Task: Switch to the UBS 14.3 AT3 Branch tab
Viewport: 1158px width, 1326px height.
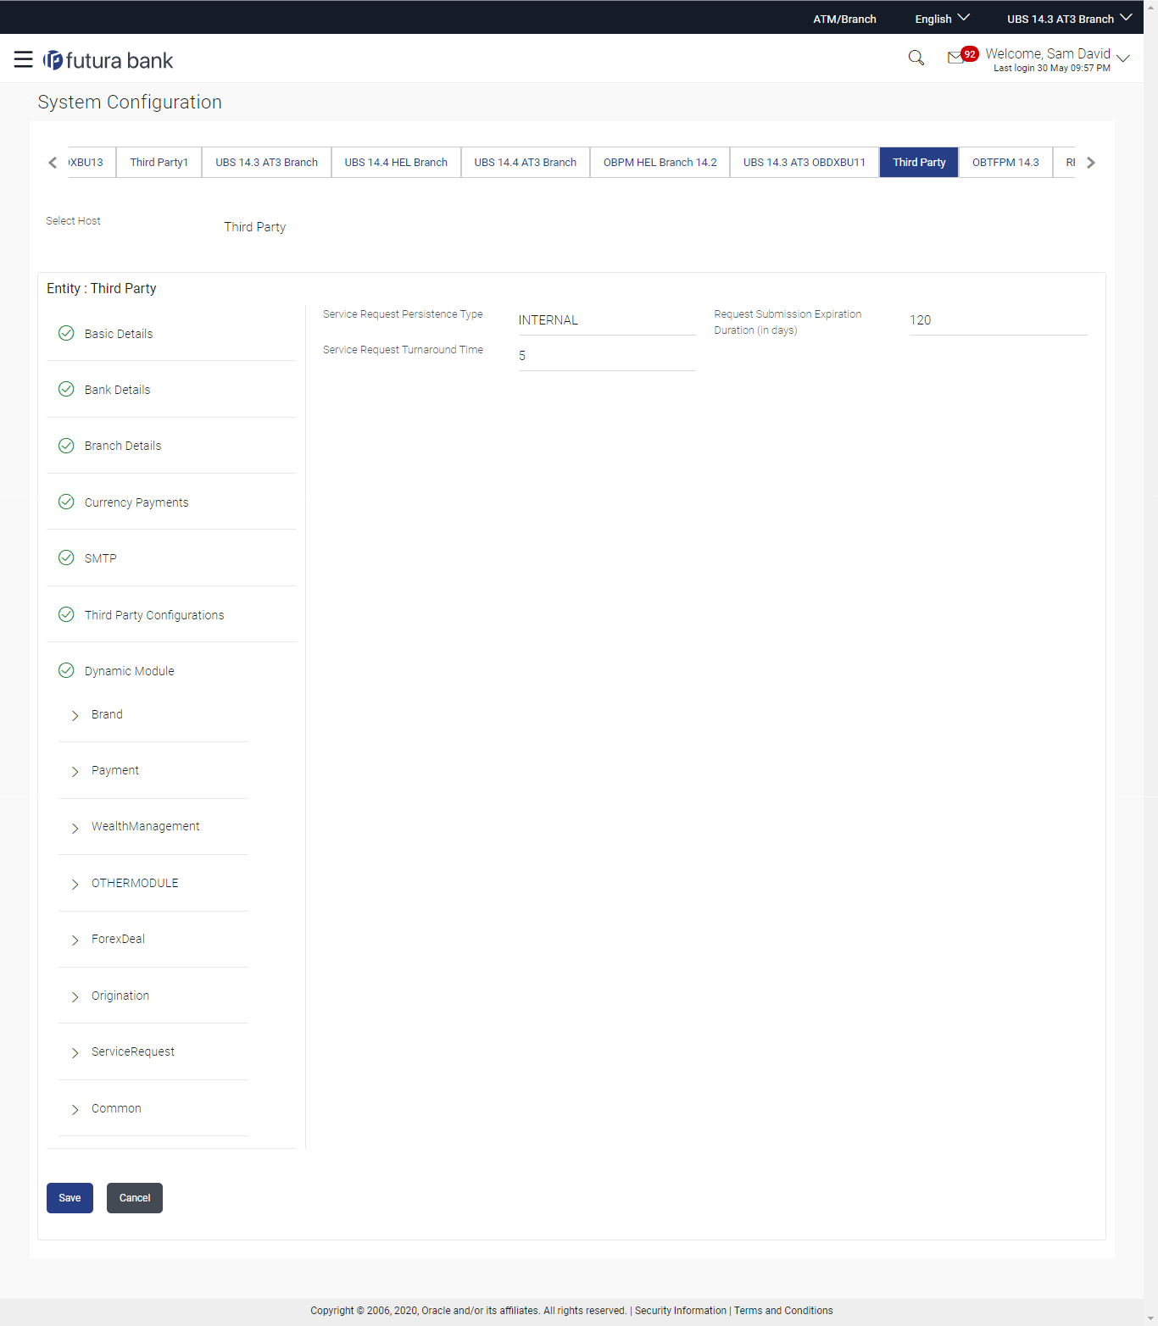Action: pyautogui.click(x=266, y=162)
